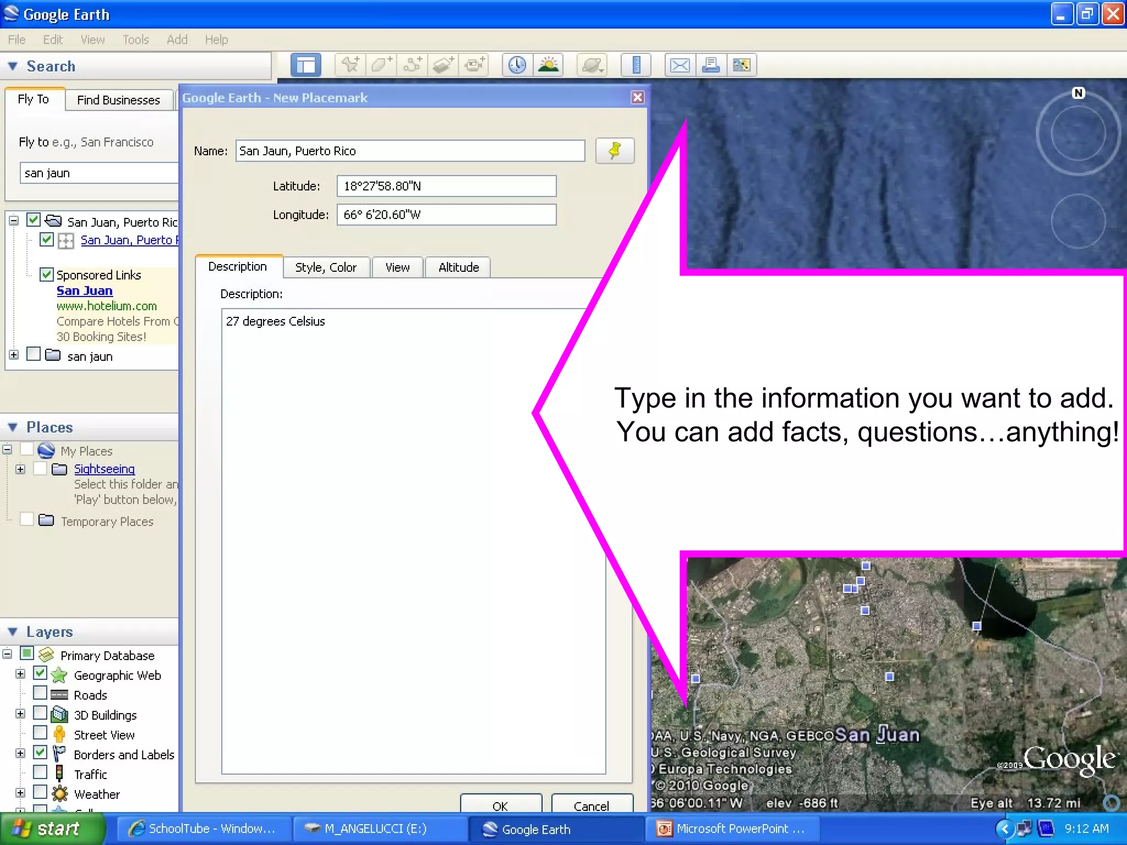Choose the Add Path toolbar icon
Image resolution: width=1127 pixels, height=845 pixels.
[412, 65]
